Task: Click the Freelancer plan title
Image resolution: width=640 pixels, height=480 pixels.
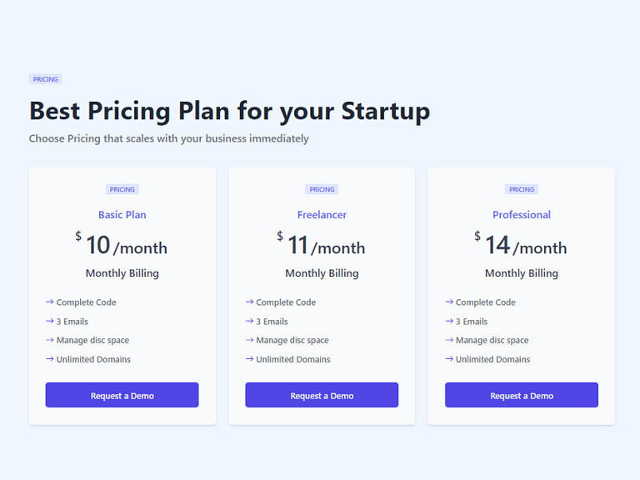Action: pos(322,215)
